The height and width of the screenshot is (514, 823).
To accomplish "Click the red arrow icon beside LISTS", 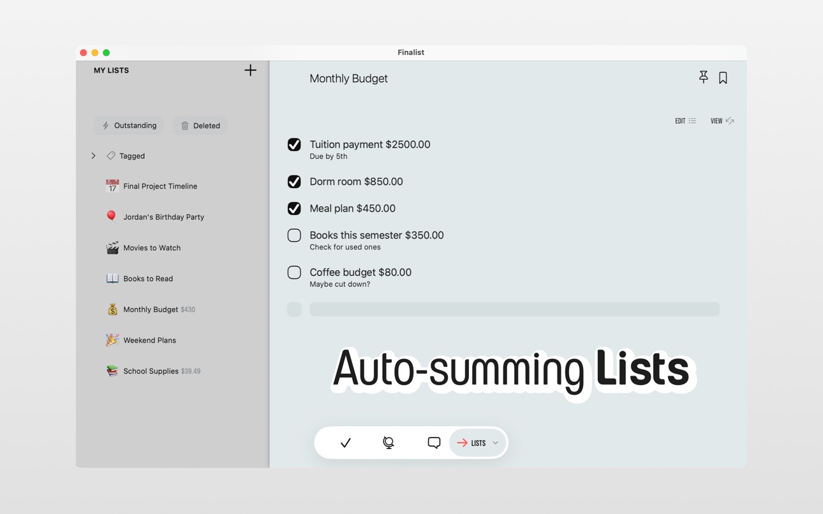I will click(x=462, y=443).
